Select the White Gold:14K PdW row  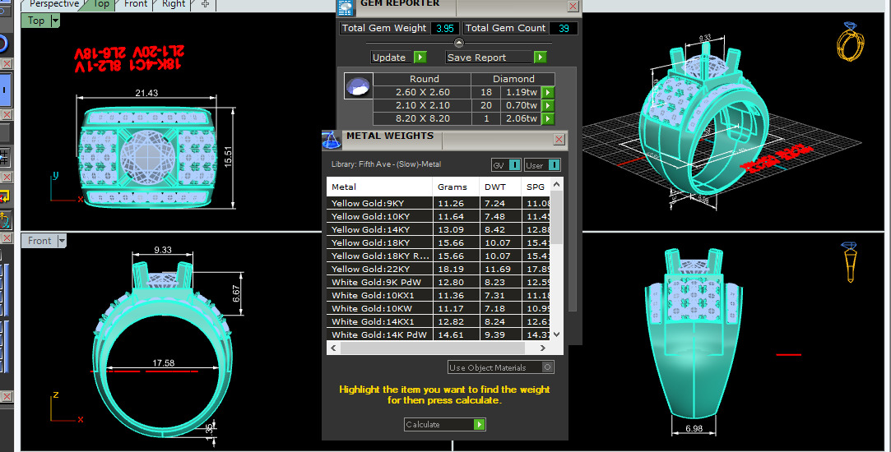pyautogui.click(x=439, y=334)
